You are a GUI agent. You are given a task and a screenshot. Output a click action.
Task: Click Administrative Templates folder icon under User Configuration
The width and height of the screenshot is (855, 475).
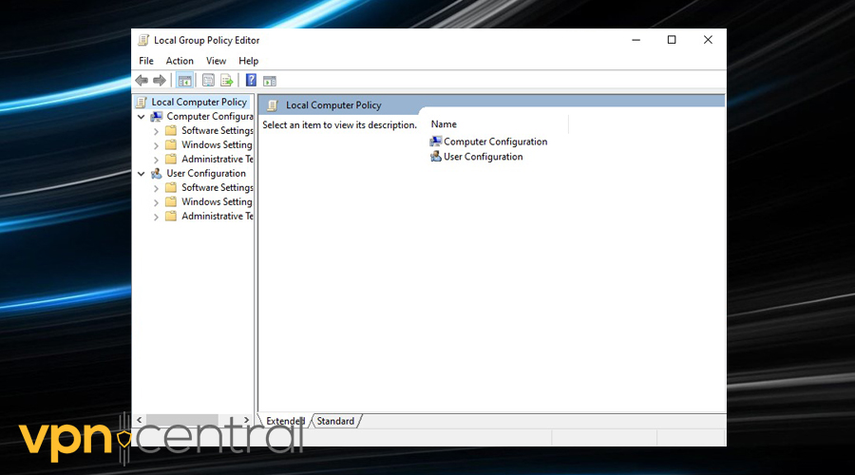tap(171, 216)
